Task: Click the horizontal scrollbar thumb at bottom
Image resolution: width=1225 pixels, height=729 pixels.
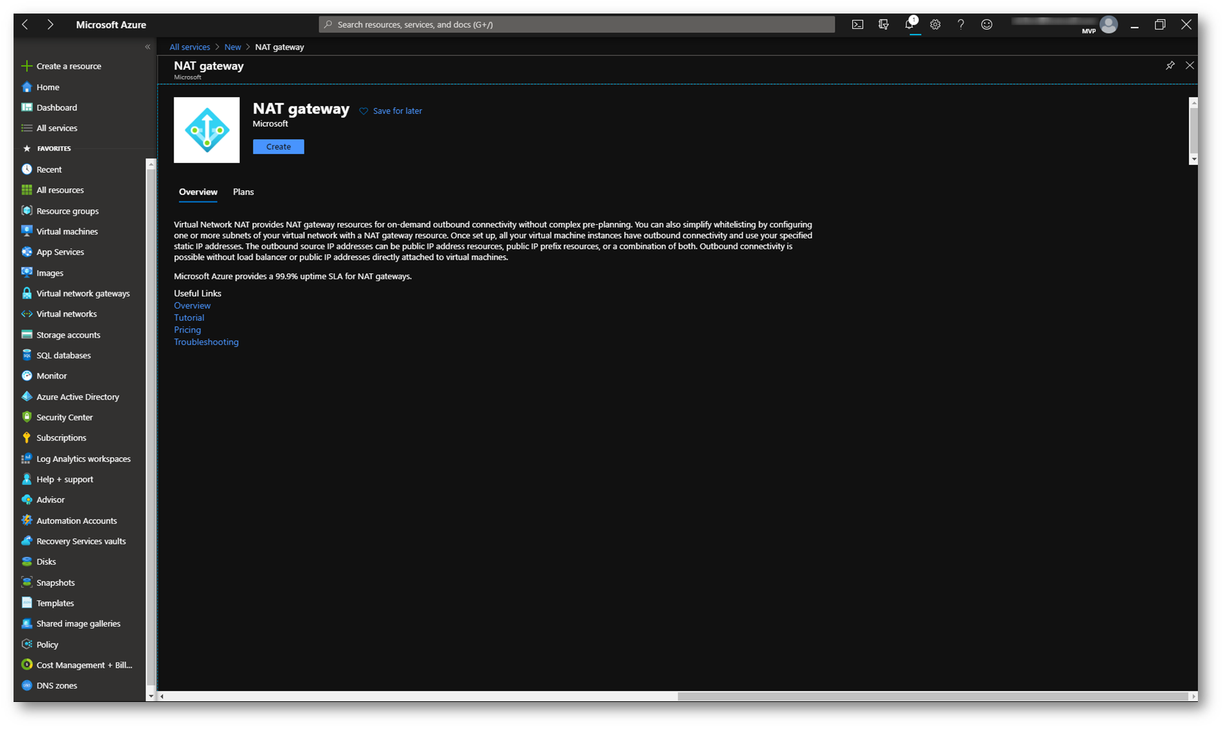Action: 932,696
